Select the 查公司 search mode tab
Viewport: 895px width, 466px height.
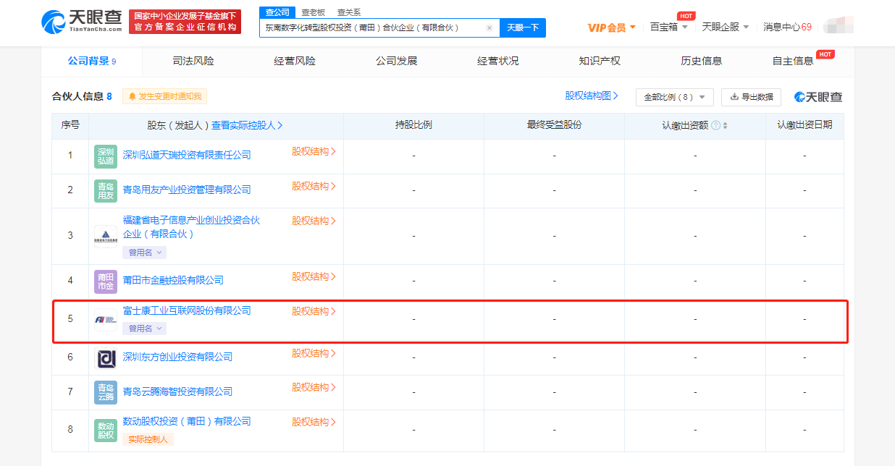[277, 12]
